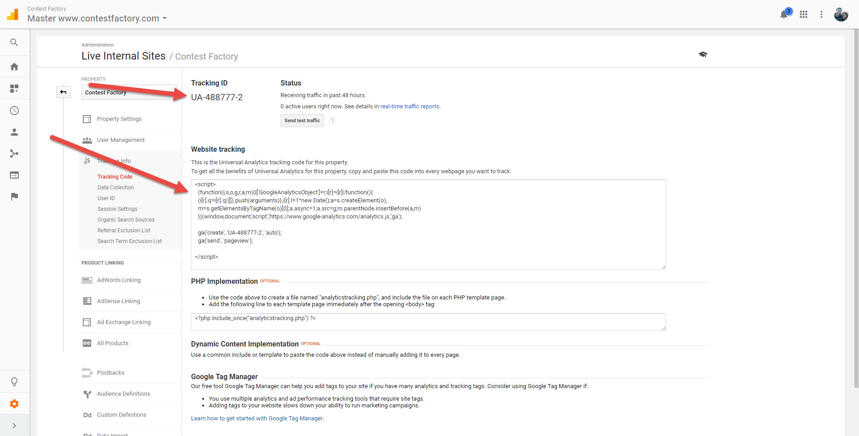859x436 pixels.
Task: Open the Contest Factory property dropdown
Action: (x=129, y=92)
